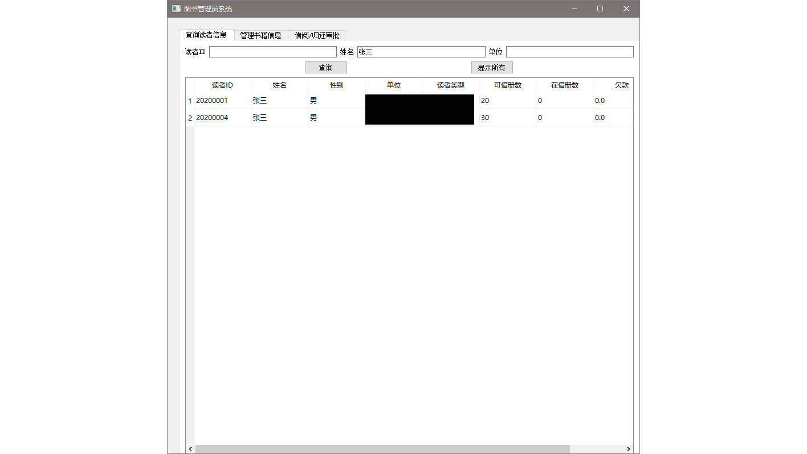The height and width of the screenshot is (454, 807).
Task: Switch to the 查询读者信息 tab
Action: coord(206,35)
